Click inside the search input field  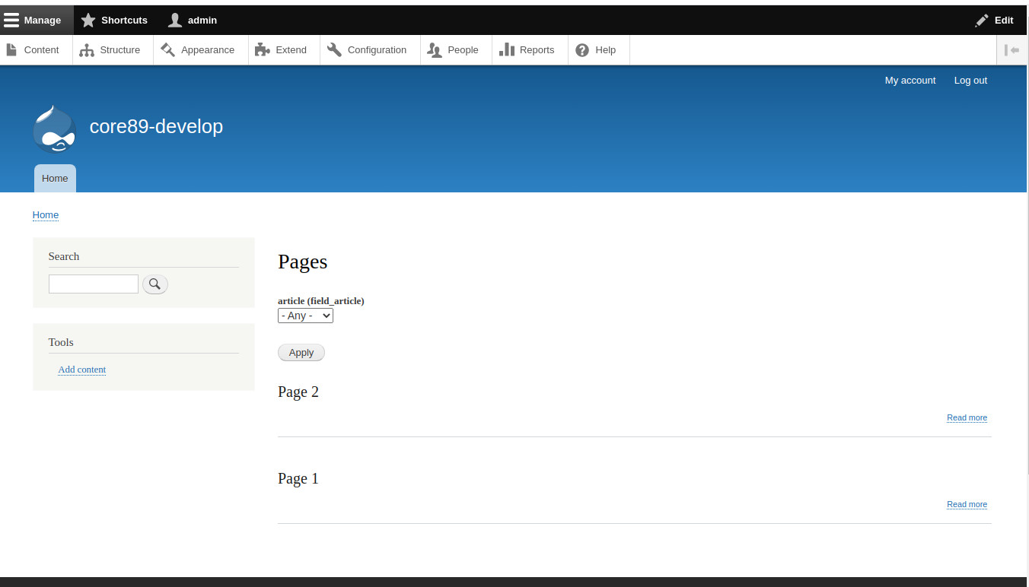click(93, 284)
